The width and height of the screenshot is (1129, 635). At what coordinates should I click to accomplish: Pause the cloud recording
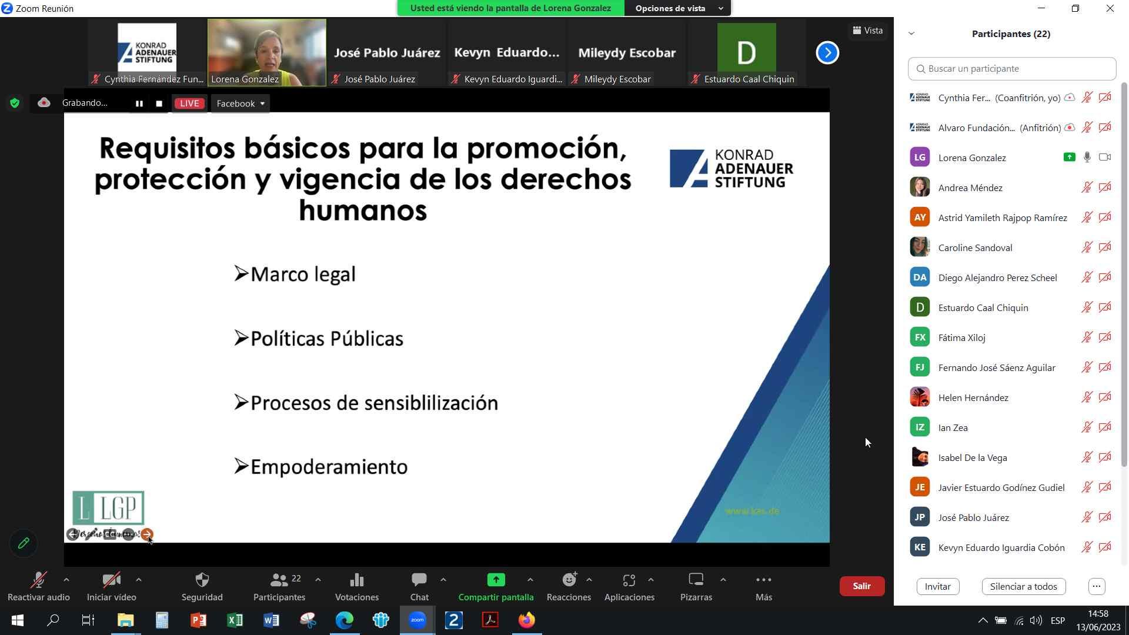pos(139,103)
